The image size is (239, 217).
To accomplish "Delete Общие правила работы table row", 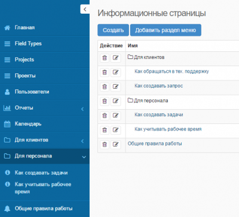I will tap(105, 144).
